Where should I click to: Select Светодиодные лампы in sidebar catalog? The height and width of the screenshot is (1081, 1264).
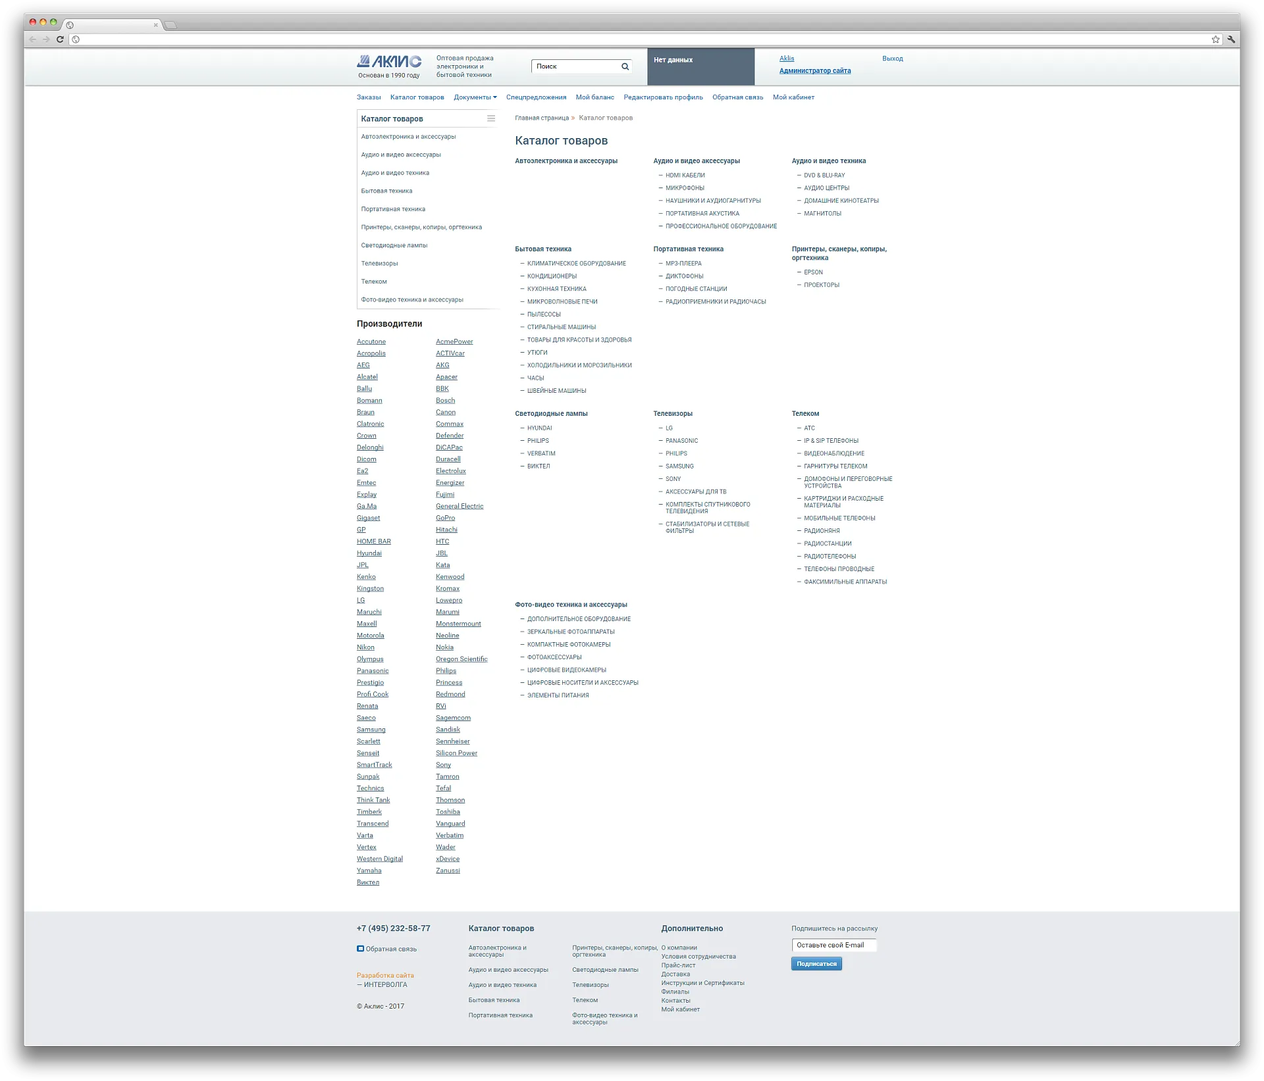pos(394,245)
